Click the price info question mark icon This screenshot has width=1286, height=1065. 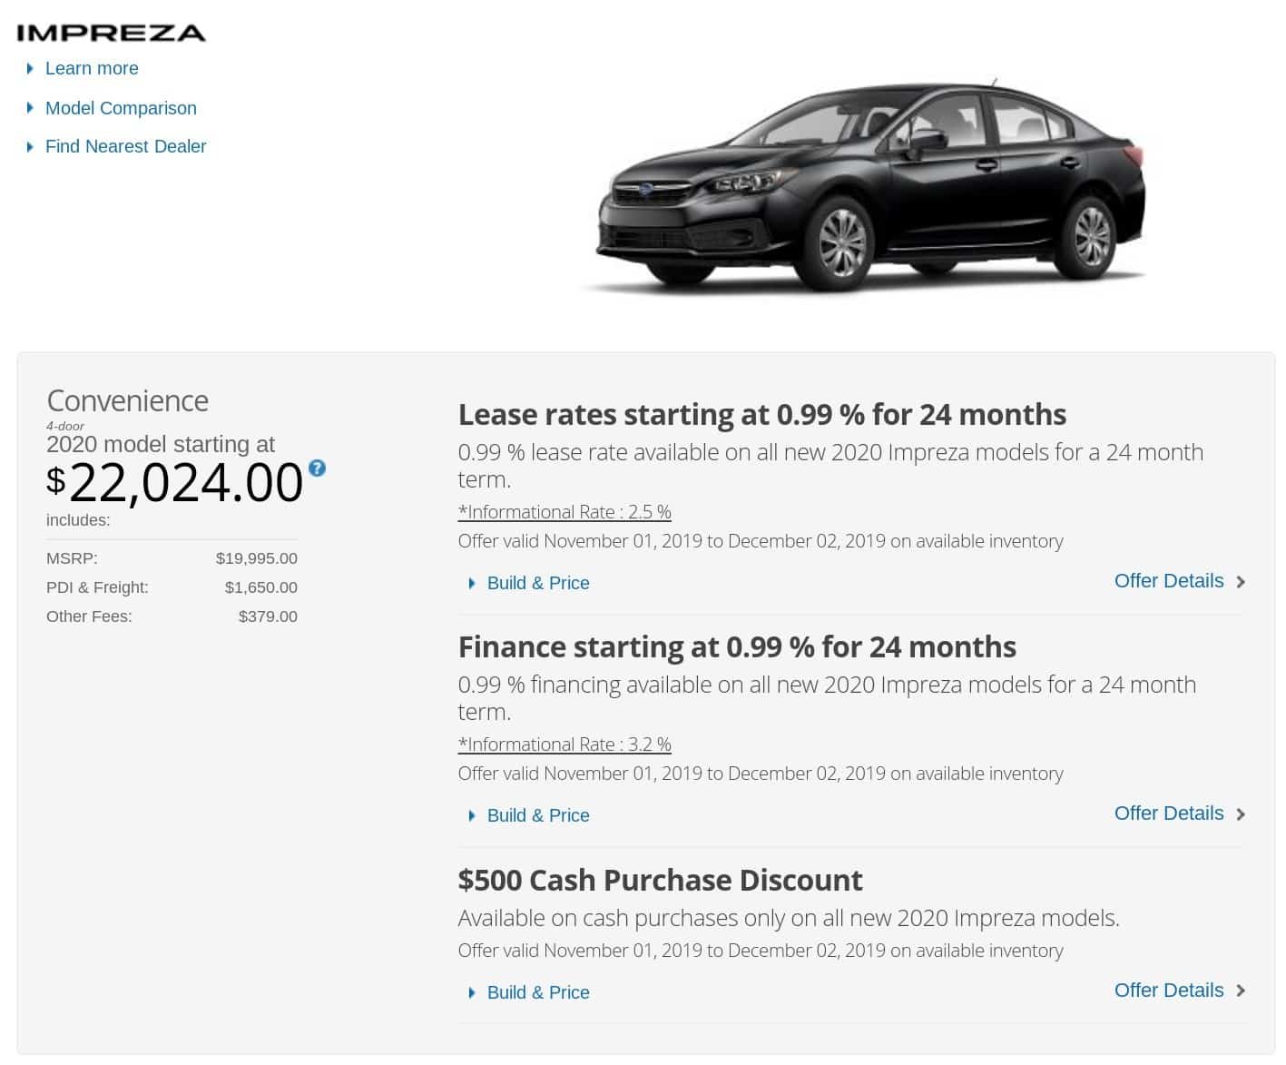point(317,468)
